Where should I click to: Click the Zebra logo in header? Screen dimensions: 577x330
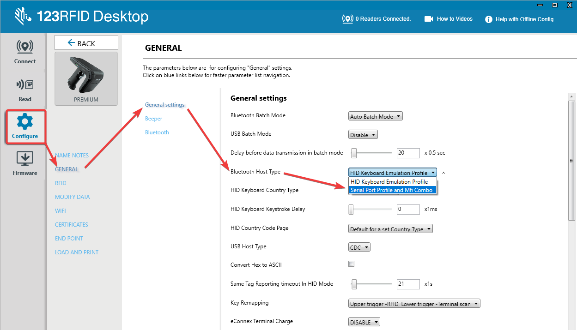(x=21, y=17)
